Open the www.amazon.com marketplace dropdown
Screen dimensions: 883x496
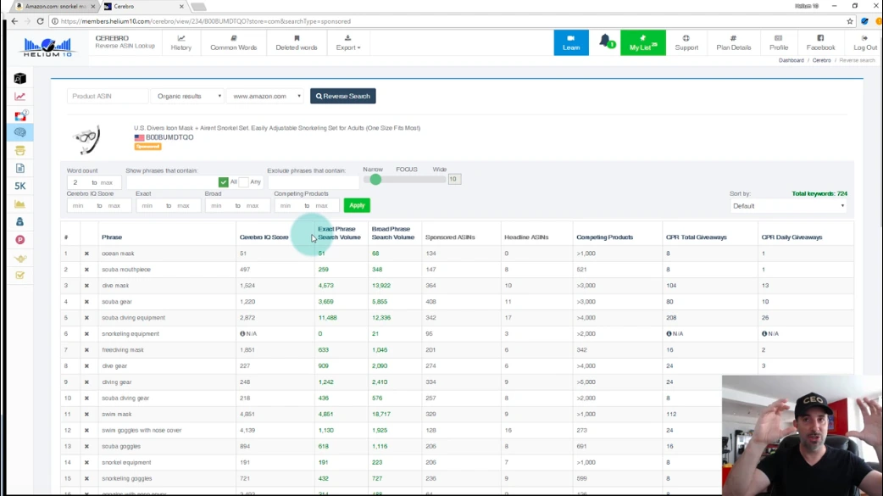pyautogui.click(x=265, y=97)
